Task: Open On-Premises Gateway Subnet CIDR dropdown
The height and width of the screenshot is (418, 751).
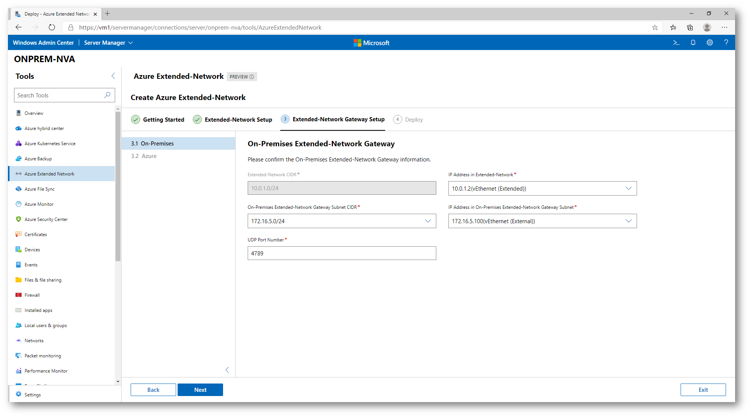Action: [342, 221]
